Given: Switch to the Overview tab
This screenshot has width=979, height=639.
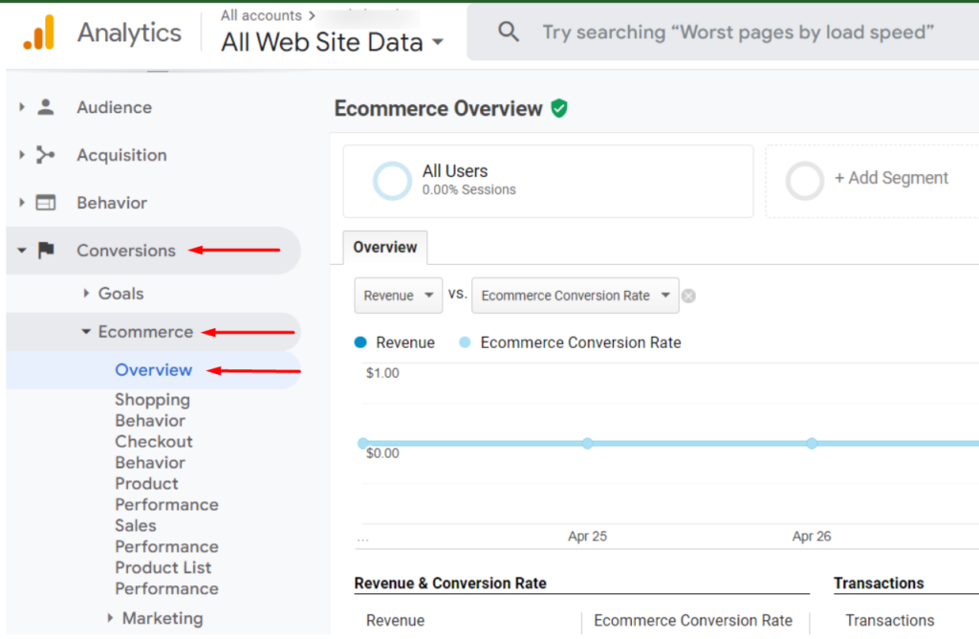Looking at the screenshot, I should tap(385, 248).
